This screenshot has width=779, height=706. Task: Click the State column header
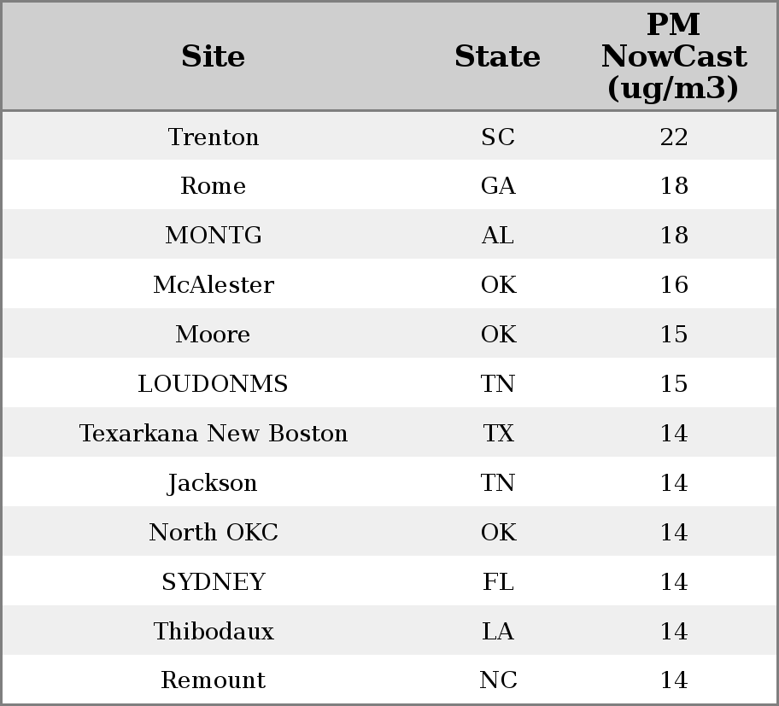coord(497,56)
